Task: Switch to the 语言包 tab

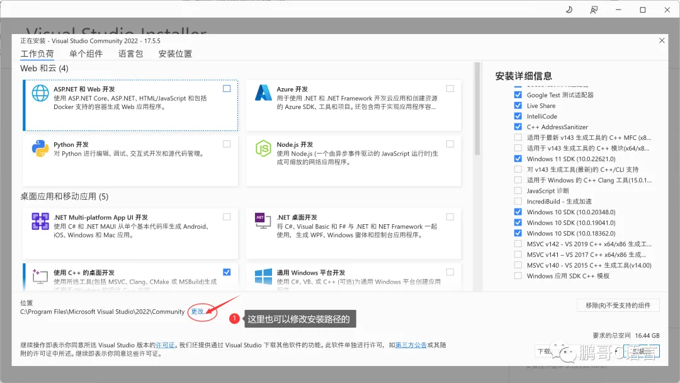Action: [x=130, y=54]
